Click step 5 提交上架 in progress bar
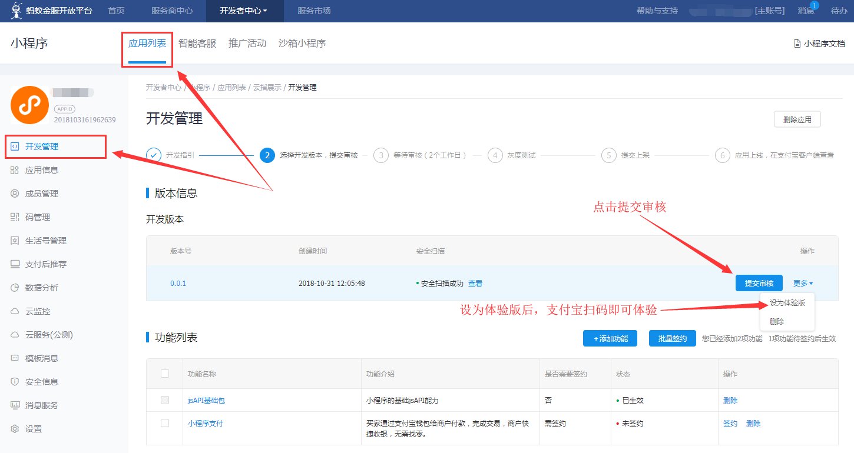 click(625, 155)
